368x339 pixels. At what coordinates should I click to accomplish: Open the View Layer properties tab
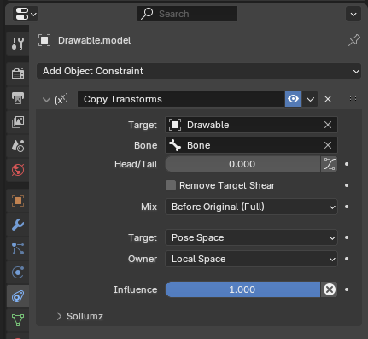[18, 122]
